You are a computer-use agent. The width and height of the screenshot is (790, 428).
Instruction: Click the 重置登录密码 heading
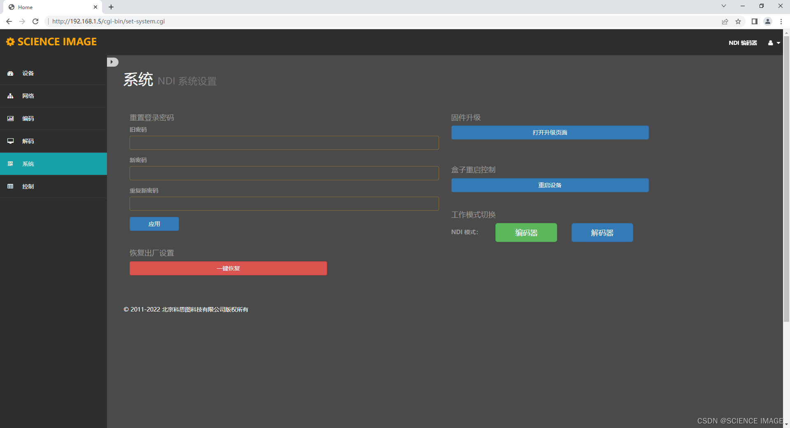(x=152, y=118)
